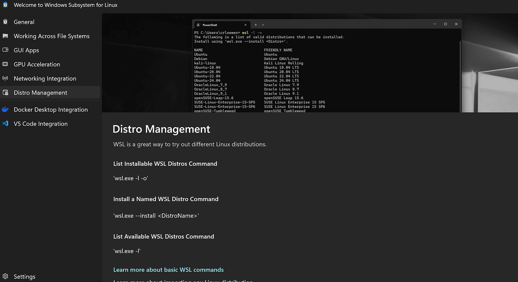Click the WSL penguin icon in title bar

click(x=5, y=5)
